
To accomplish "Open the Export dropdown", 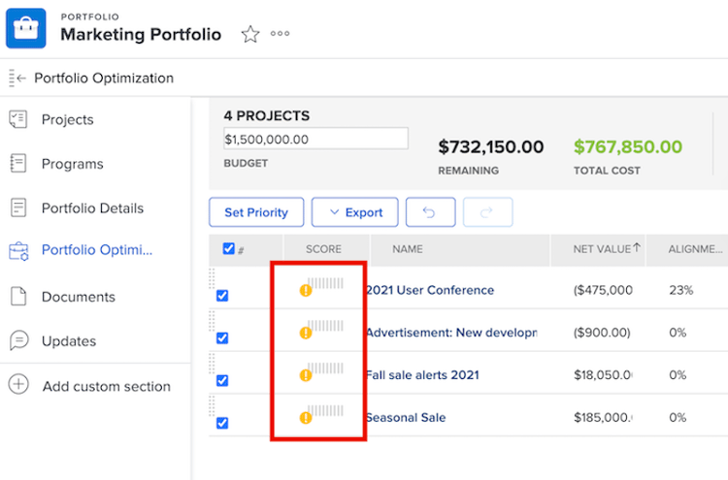I will 354,212.
